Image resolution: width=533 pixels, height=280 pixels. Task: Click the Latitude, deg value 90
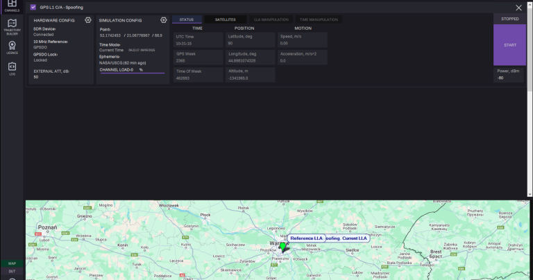pos(230,43)
